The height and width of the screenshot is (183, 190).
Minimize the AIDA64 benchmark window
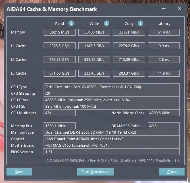click(164, 9)
